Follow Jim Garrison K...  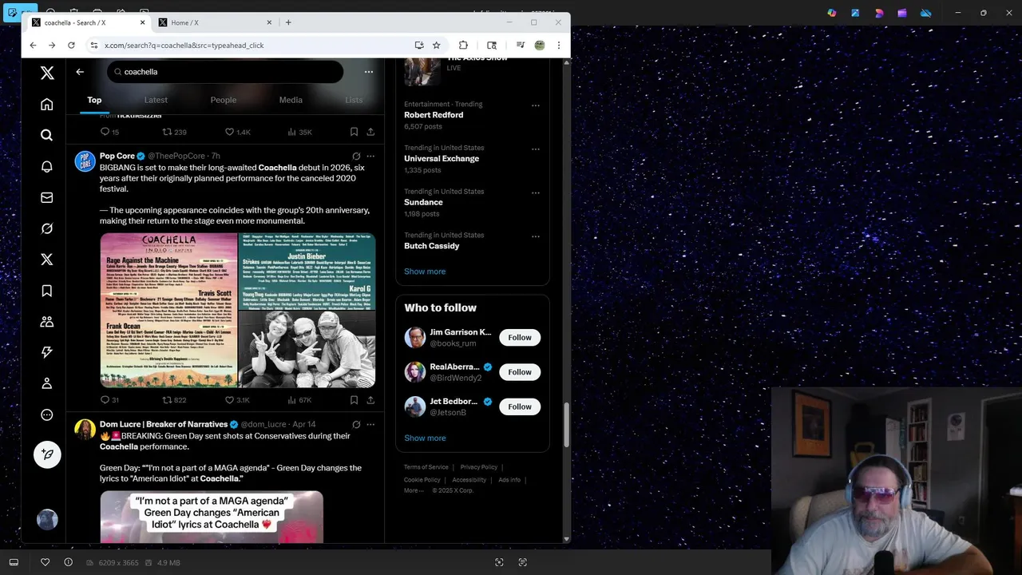(x=520, y=337)
